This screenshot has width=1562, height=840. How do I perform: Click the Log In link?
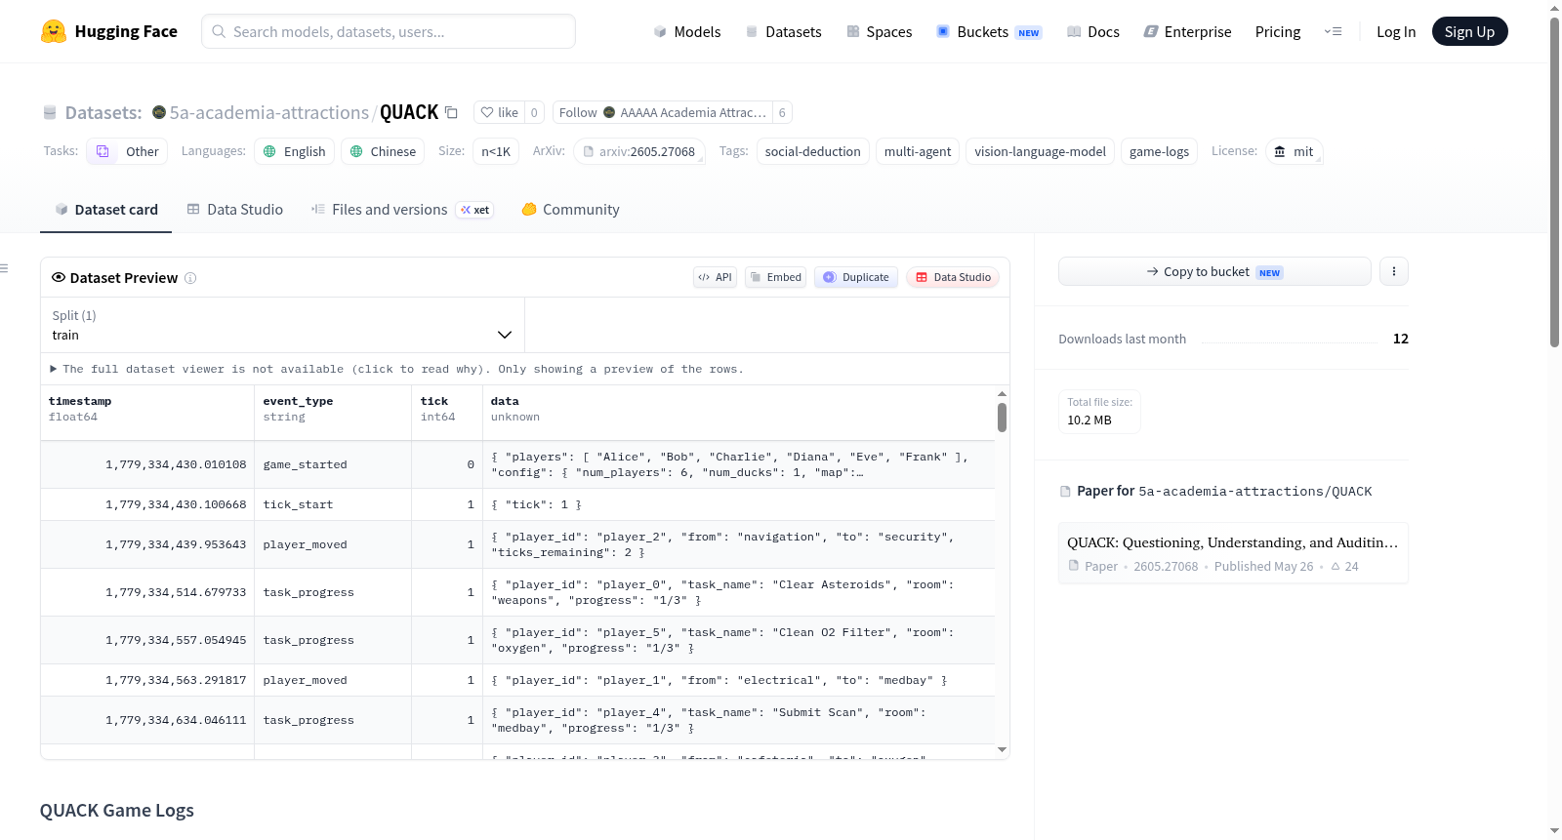coord(1396,31)
